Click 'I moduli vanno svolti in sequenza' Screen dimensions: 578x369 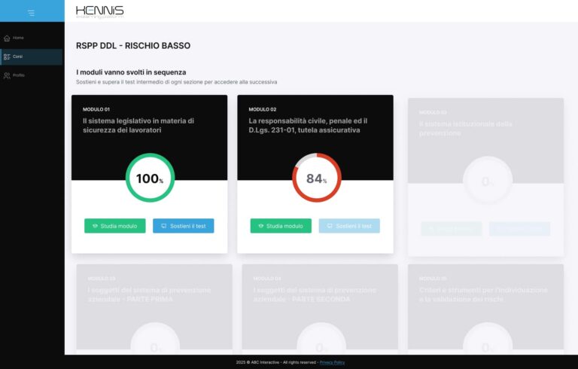tap(131, 72)
